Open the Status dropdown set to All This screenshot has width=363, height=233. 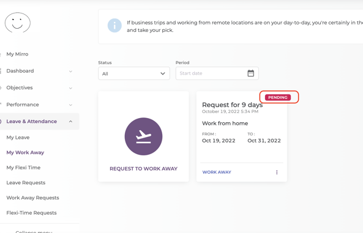pos(134,73)
